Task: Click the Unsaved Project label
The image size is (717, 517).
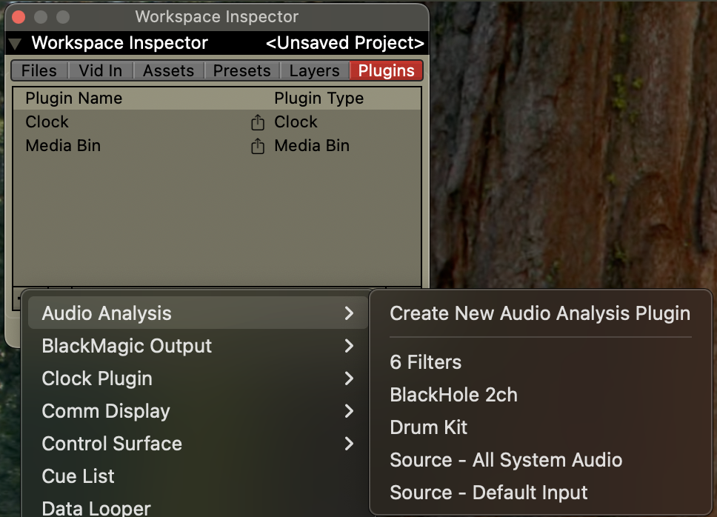Action: [x=345, y=43]
